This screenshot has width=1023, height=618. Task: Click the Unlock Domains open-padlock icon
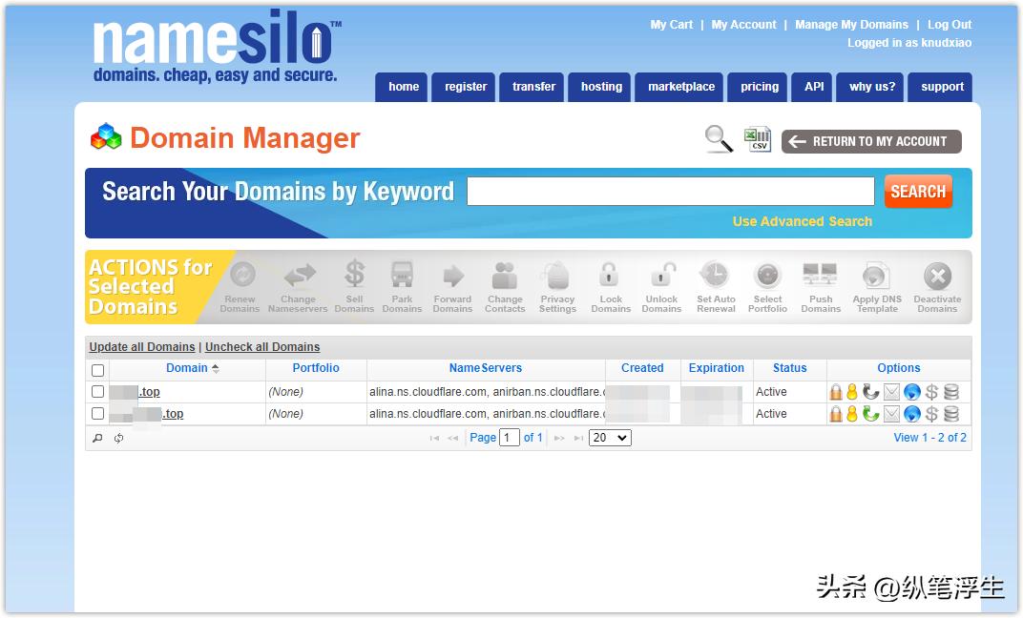(x=663, y=275)
